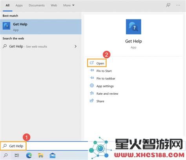Open the Mail app from the taskbar
186x160 pixels.
click(53, 155)
